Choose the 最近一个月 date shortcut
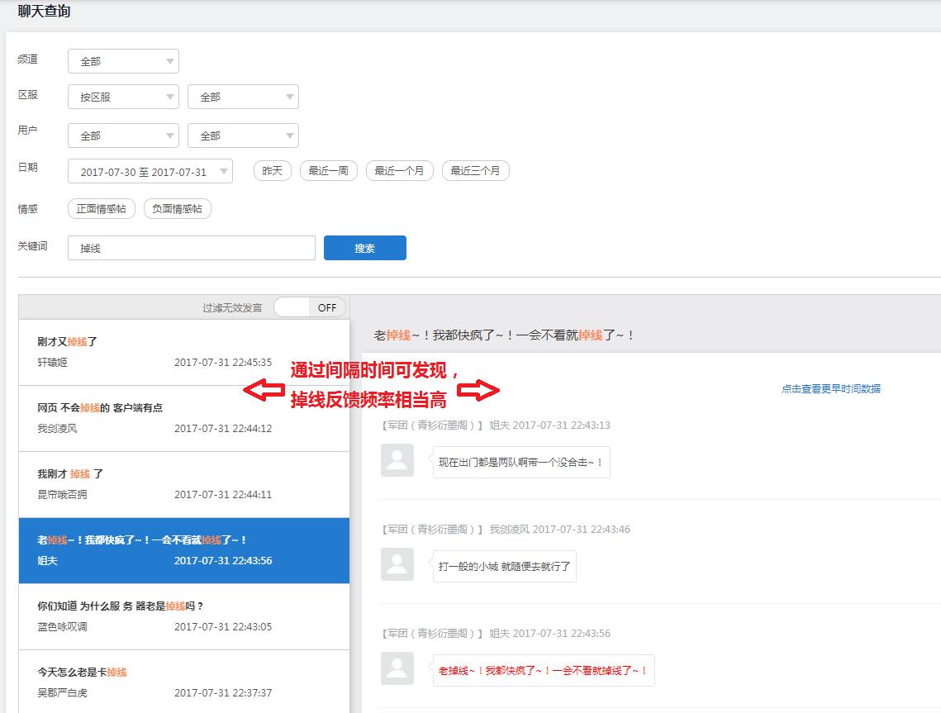Screen dimensions: 941x713 [399, 171]
